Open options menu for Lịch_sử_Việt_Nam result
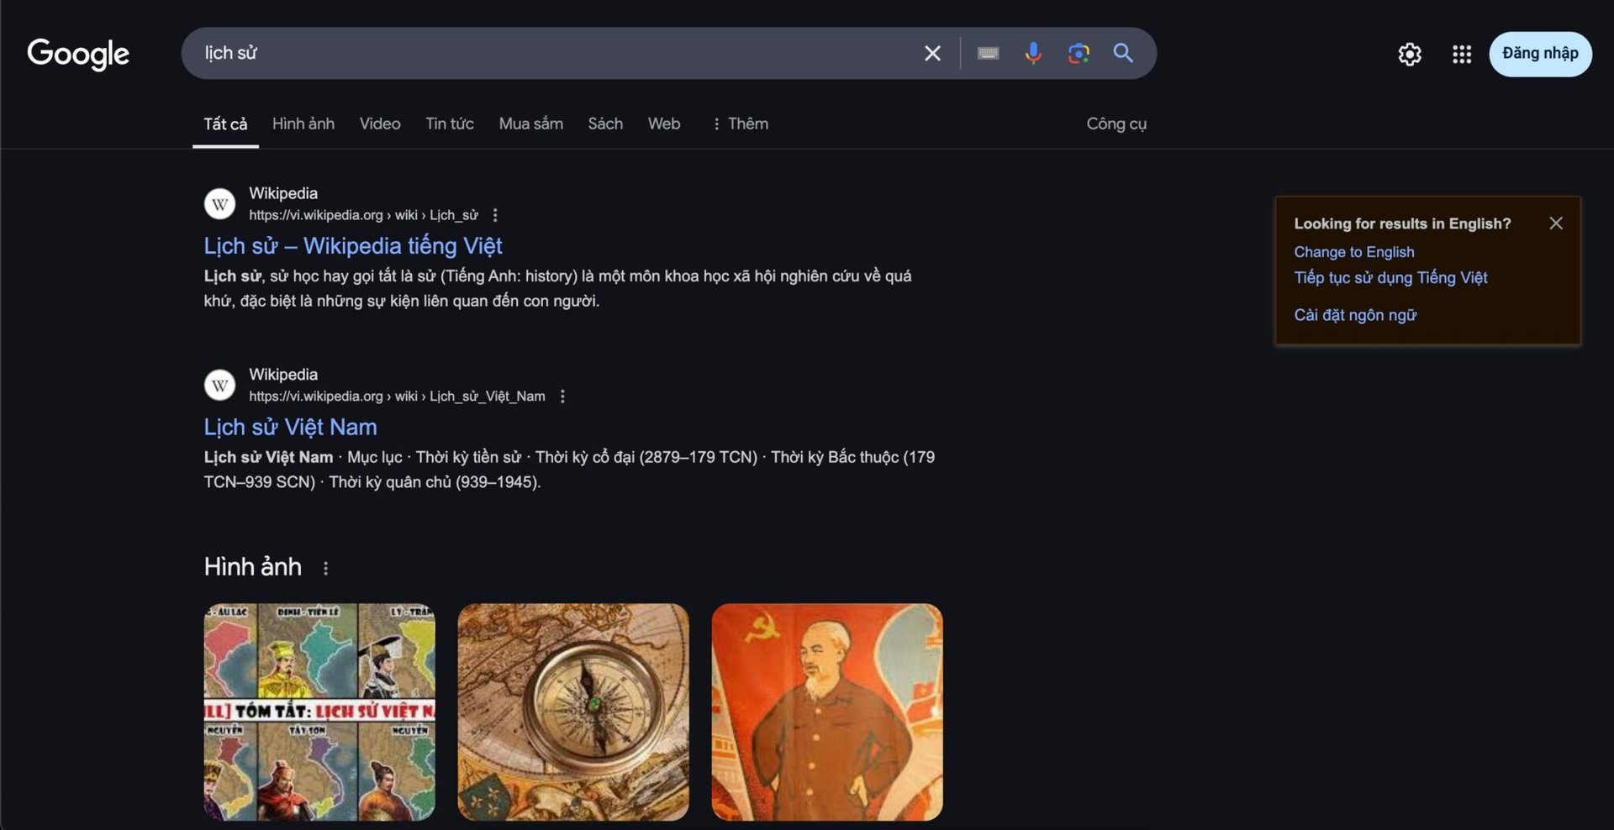This screenshot has height=830, width=1614. click(562, 397)
